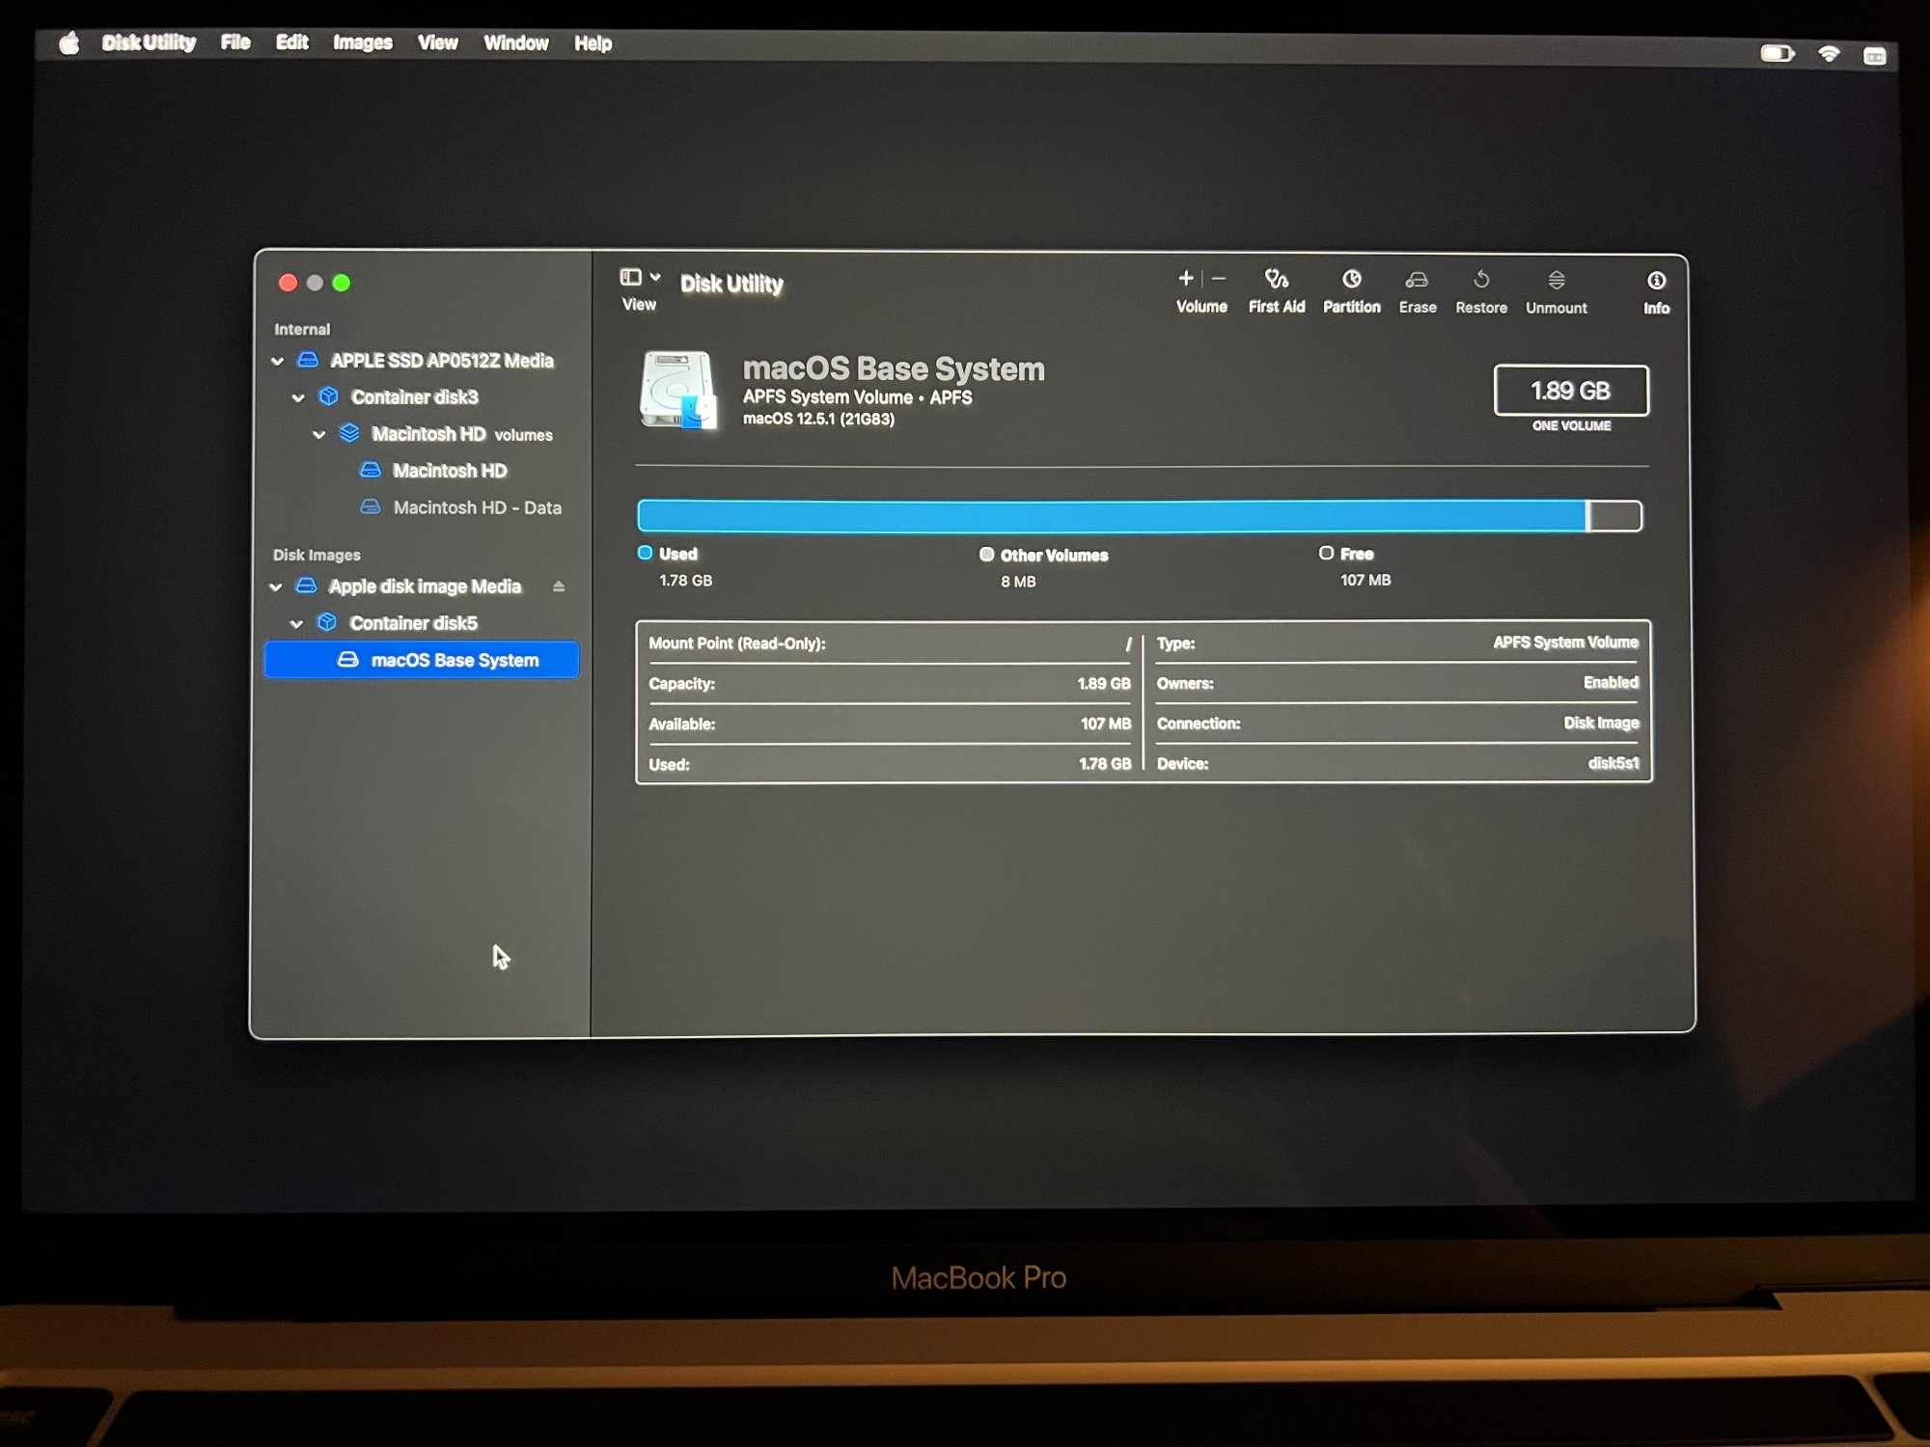Click the Device disk5s1 value
The width and height of the screenshot is (1930, 1447).
[1613, 764]
